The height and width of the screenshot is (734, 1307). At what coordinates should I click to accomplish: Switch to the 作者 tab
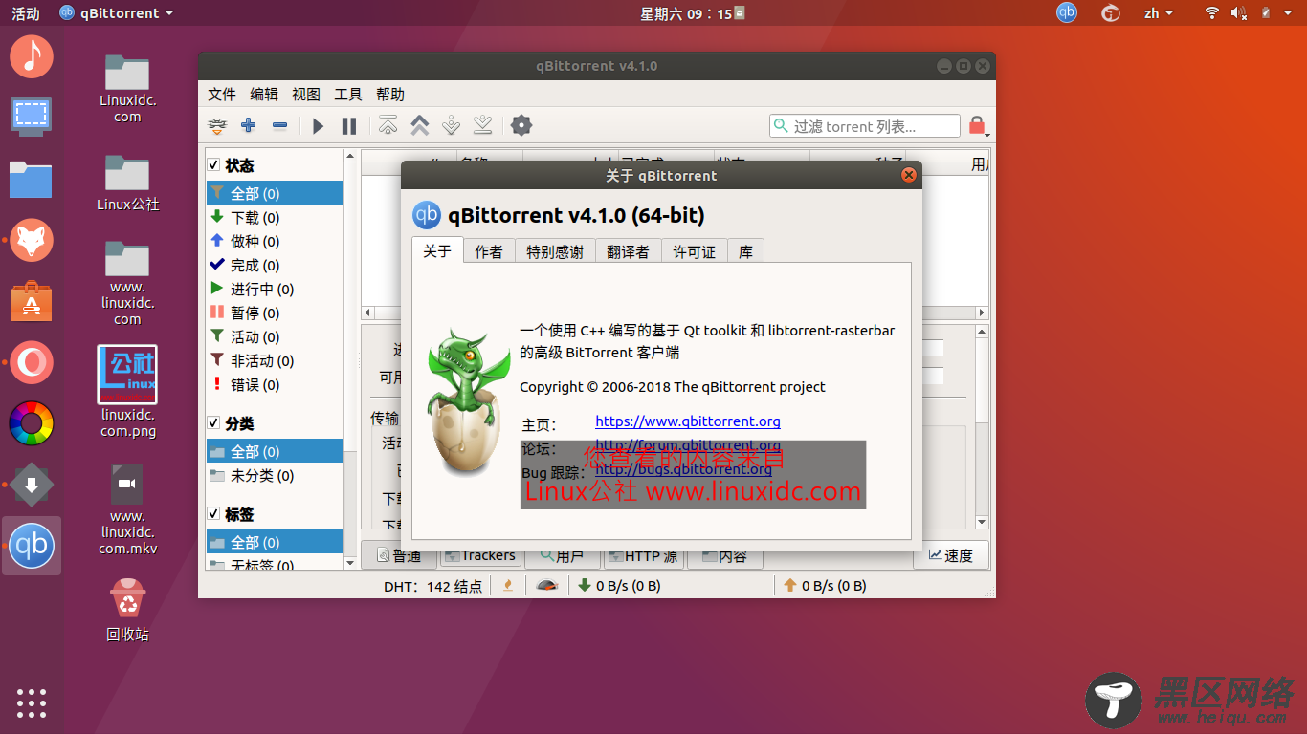tap(489, 251)
